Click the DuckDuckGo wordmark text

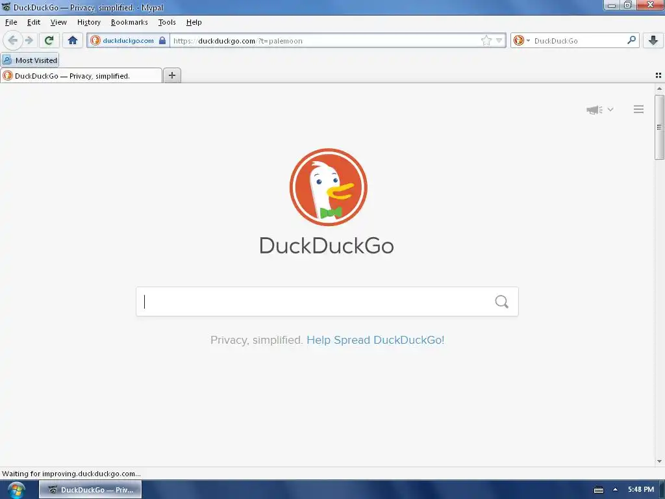(x=327, y=246)
